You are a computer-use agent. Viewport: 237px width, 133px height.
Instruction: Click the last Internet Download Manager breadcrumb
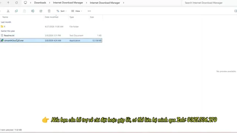(x=105, y=3)
